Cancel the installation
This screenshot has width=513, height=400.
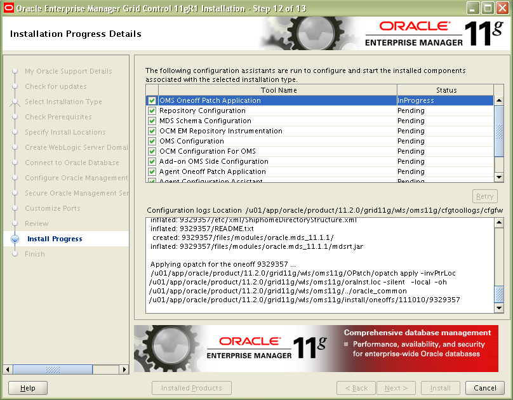[x=485, y=388]
